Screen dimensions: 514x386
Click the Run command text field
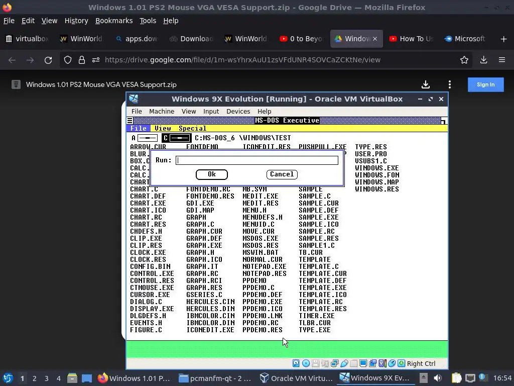coord(257,160)
